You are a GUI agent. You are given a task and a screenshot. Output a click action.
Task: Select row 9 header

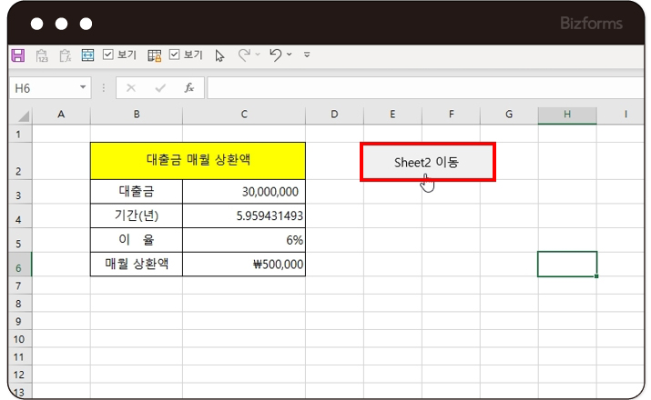pyautogui.click(x=20, y=321)
